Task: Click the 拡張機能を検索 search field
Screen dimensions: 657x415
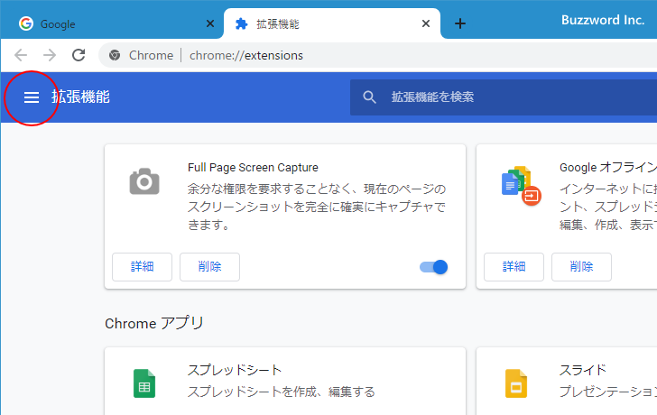Action: pos(504,97)
